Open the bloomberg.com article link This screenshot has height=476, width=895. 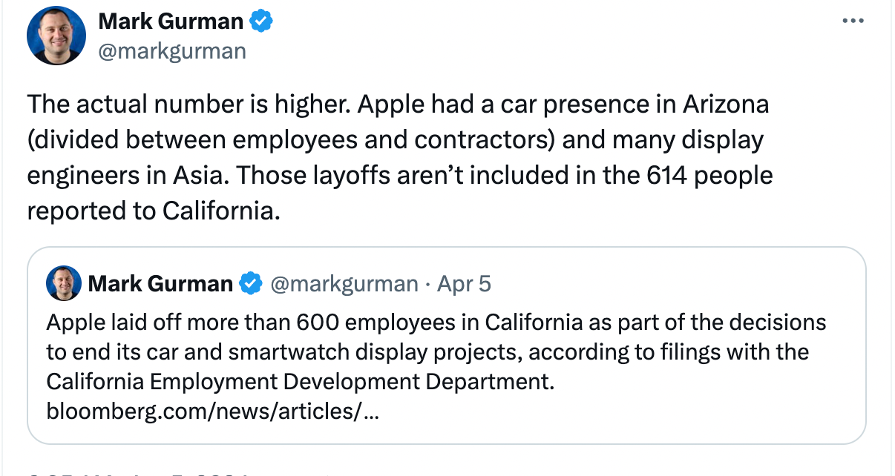(x=212, y=409)
